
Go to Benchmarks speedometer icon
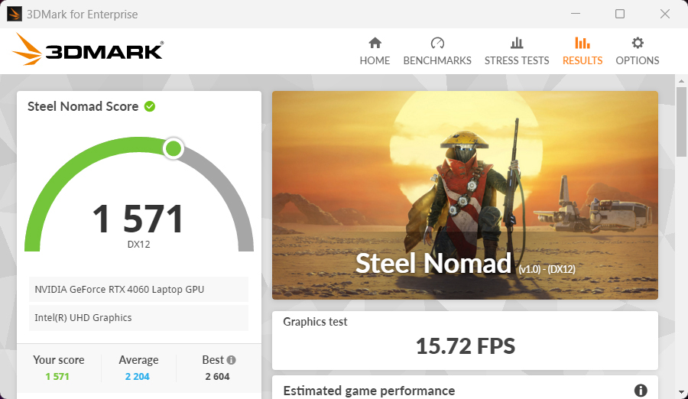tap(437, 43)
